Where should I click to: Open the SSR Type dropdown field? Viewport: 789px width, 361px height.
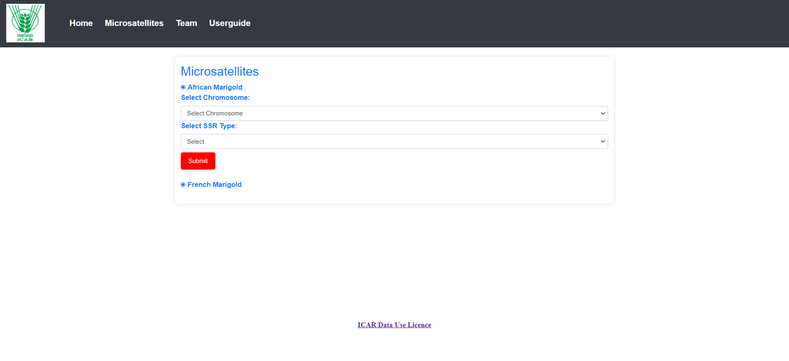pyautogui.click(x=385, y=141)
